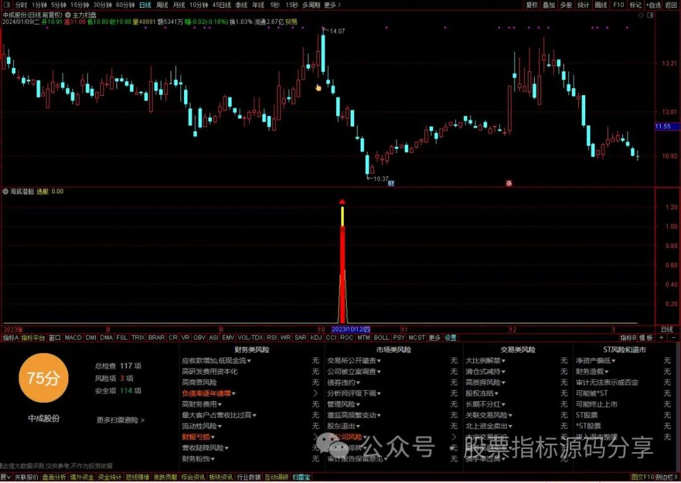Image resolution: width=681 pixels, height=483 pixels.
Task: Click the 模板 template button
Action: tap(646, 337)
